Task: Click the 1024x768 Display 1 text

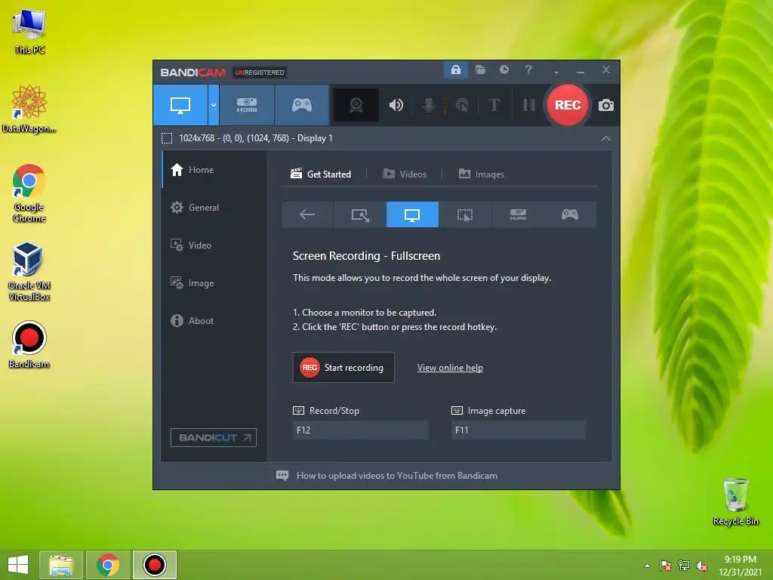Action: (x=256, y=138)
